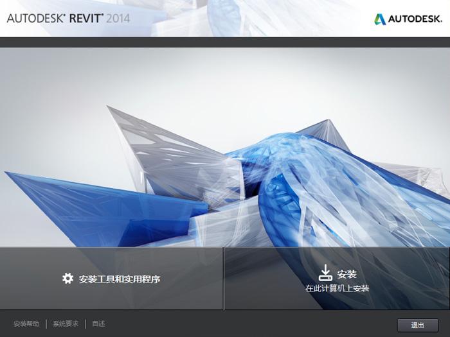Click the separator between 系统要求 and 自述

(85, 324)
